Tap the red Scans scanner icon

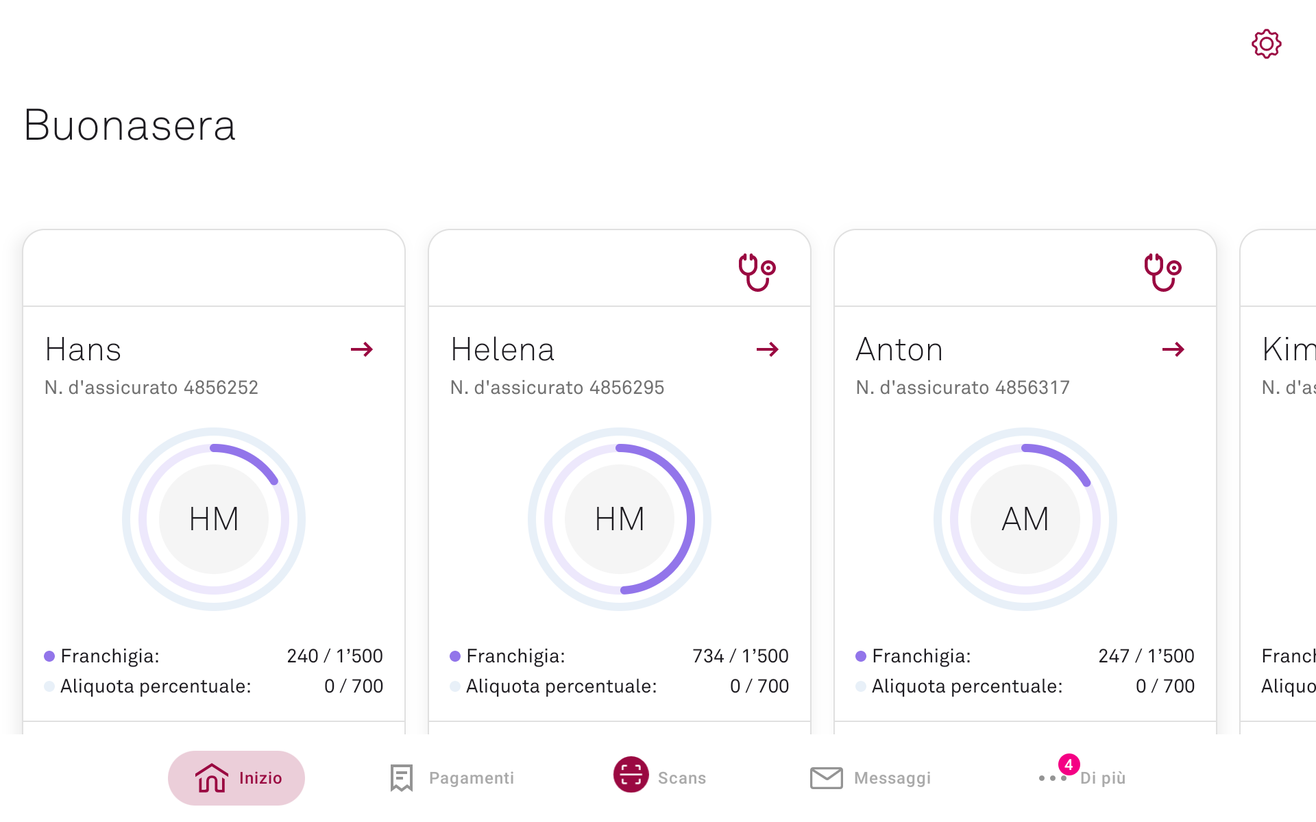pos(631,775)
